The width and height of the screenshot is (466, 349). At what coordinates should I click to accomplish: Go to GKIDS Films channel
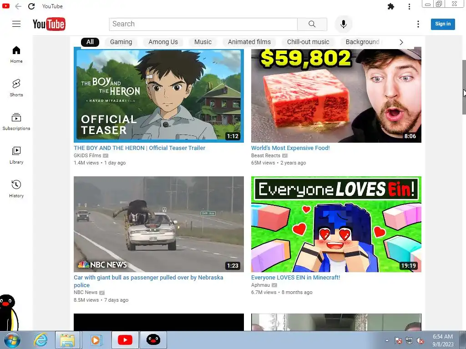point(87,155)
